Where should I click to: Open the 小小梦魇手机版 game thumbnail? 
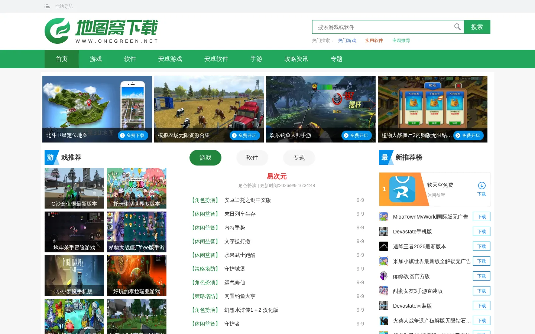74,276
